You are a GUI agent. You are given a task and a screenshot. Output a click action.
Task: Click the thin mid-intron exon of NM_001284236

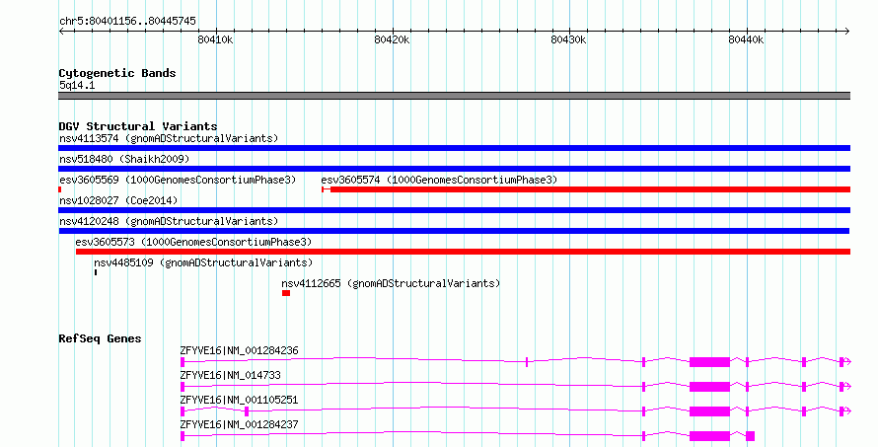coord(527,362)
